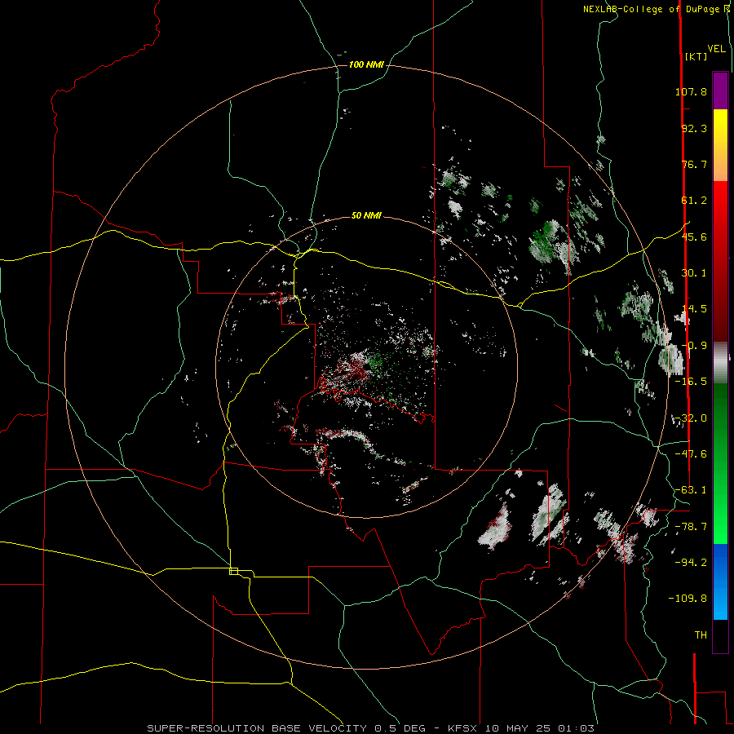Select the 14.5 scale value

point(694,309)
